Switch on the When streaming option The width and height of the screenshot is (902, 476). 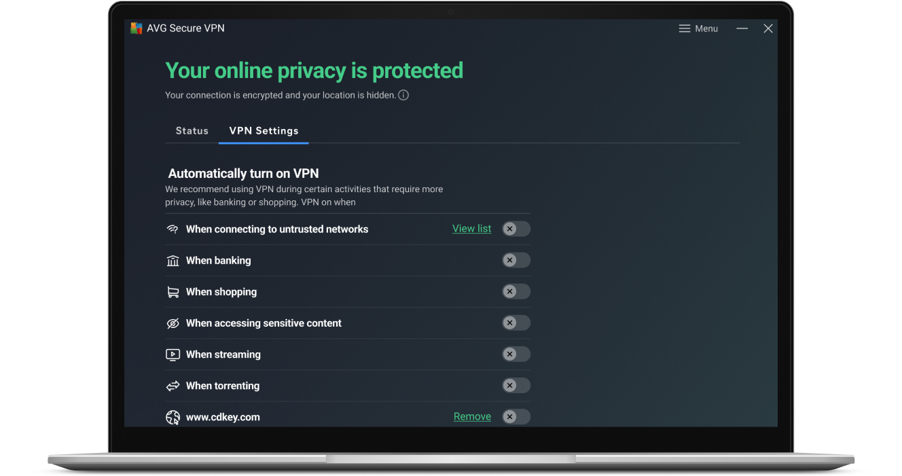point(516,354)
